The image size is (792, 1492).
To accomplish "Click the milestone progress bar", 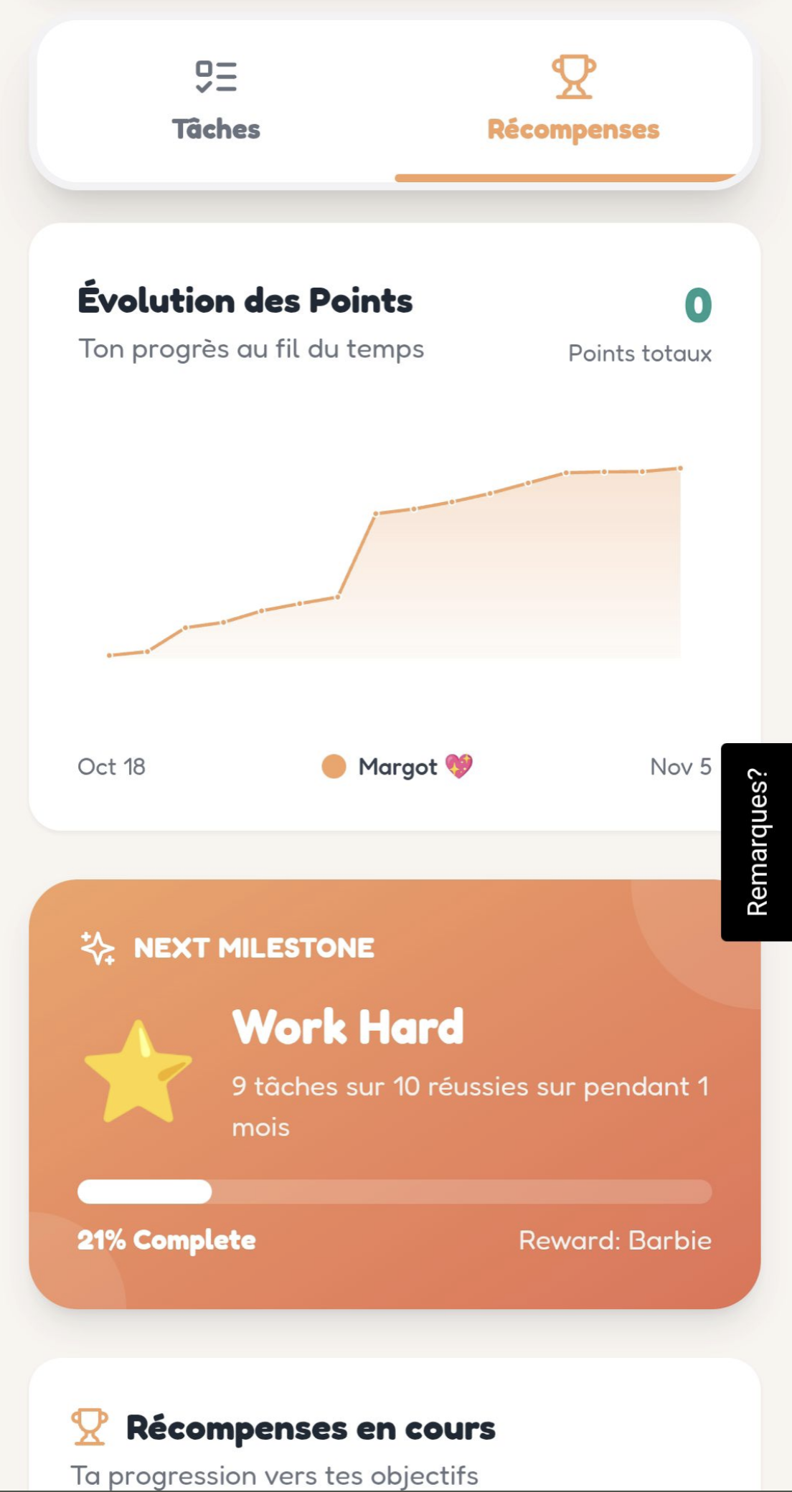I will tap(395, 1191).
